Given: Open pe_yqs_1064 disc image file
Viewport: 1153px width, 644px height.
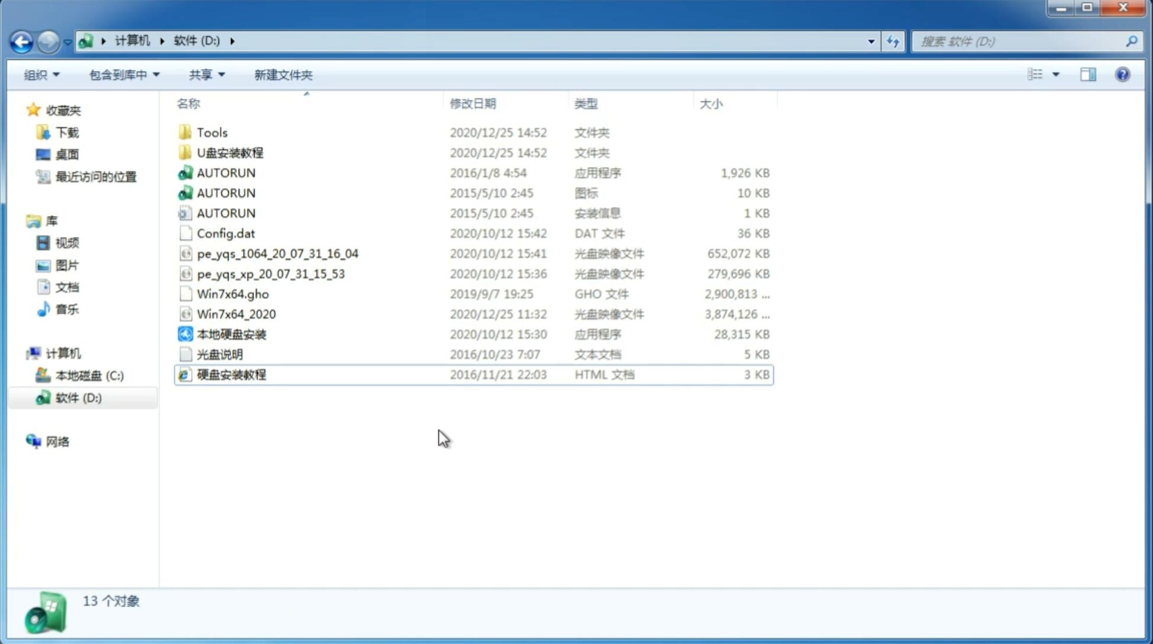Looking at the screenshot, I should [x=278, y=253].
